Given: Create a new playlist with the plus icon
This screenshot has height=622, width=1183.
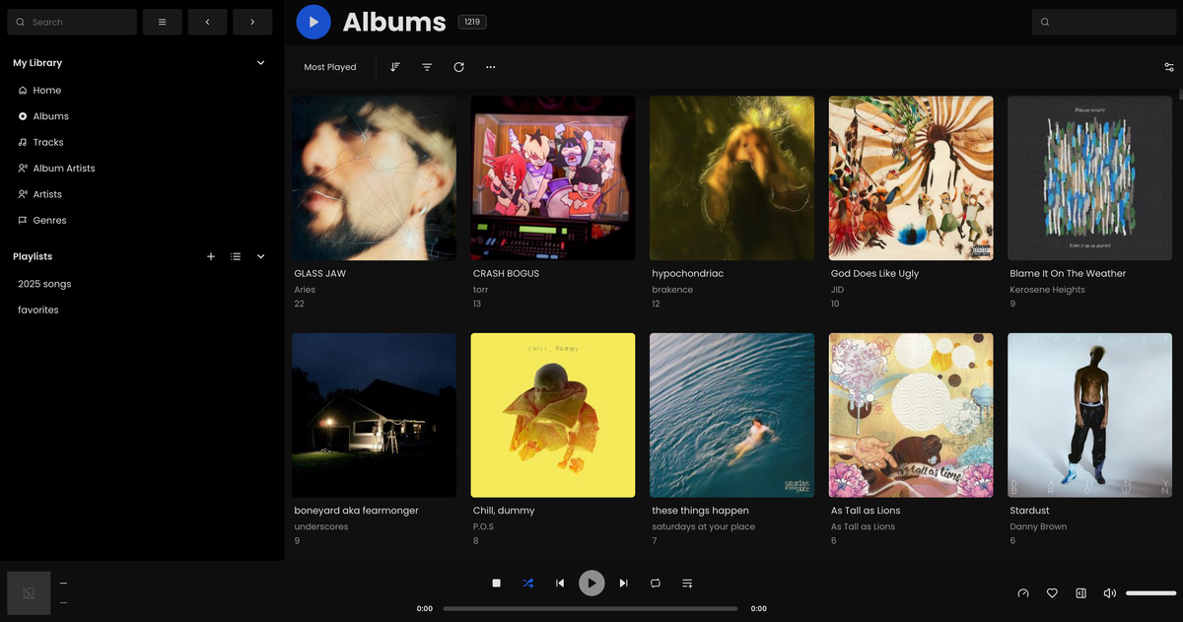Looking at the screenshot, I should (x=211, y=256).
